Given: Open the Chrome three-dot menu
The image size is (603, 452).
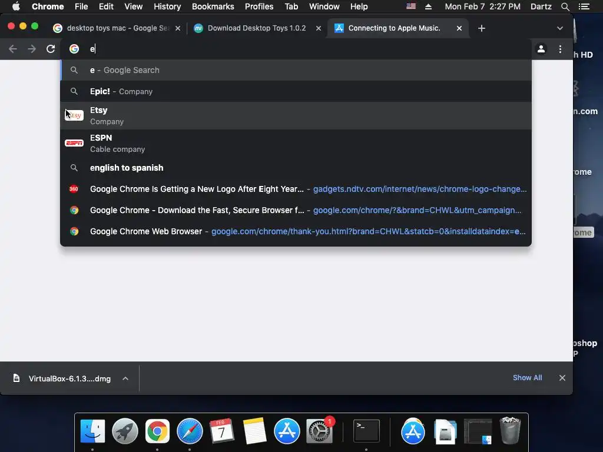Looking at the screenshot, I should (561, 49).
